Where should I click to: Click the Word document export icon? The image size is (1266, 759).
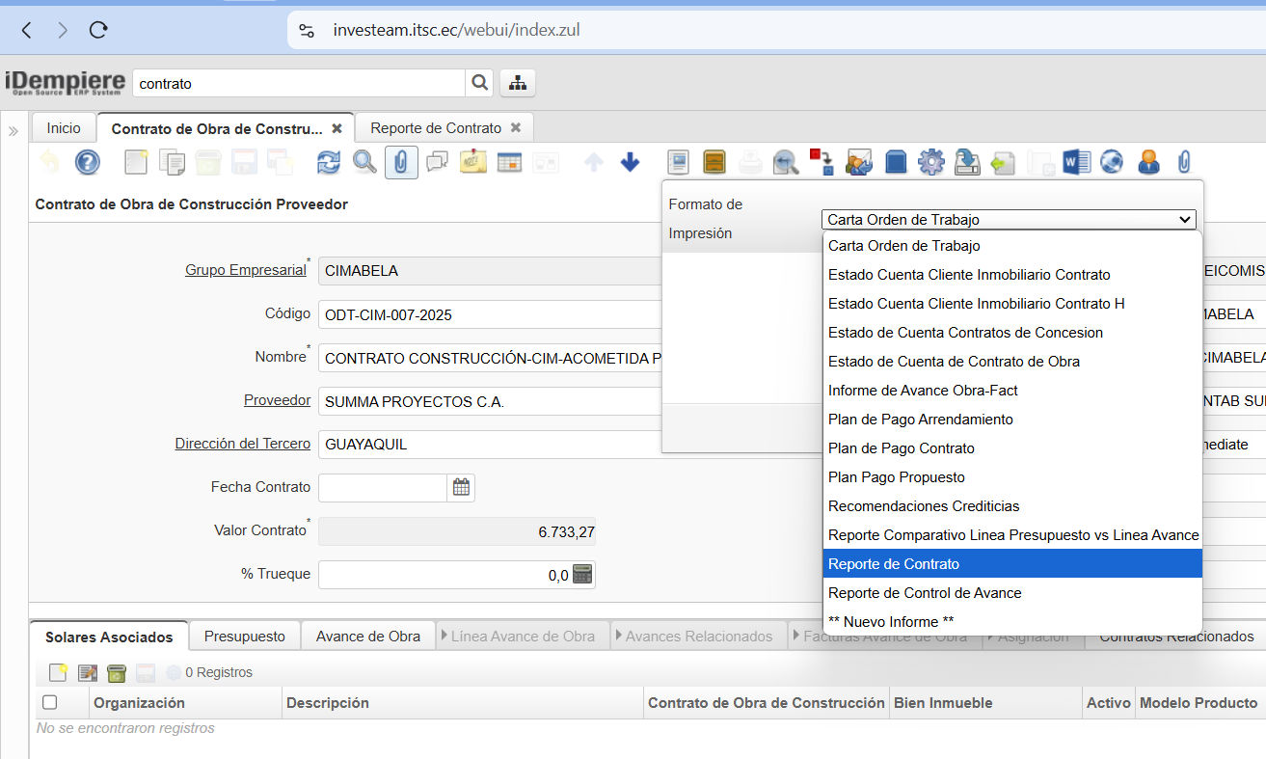coord(1076,162)
